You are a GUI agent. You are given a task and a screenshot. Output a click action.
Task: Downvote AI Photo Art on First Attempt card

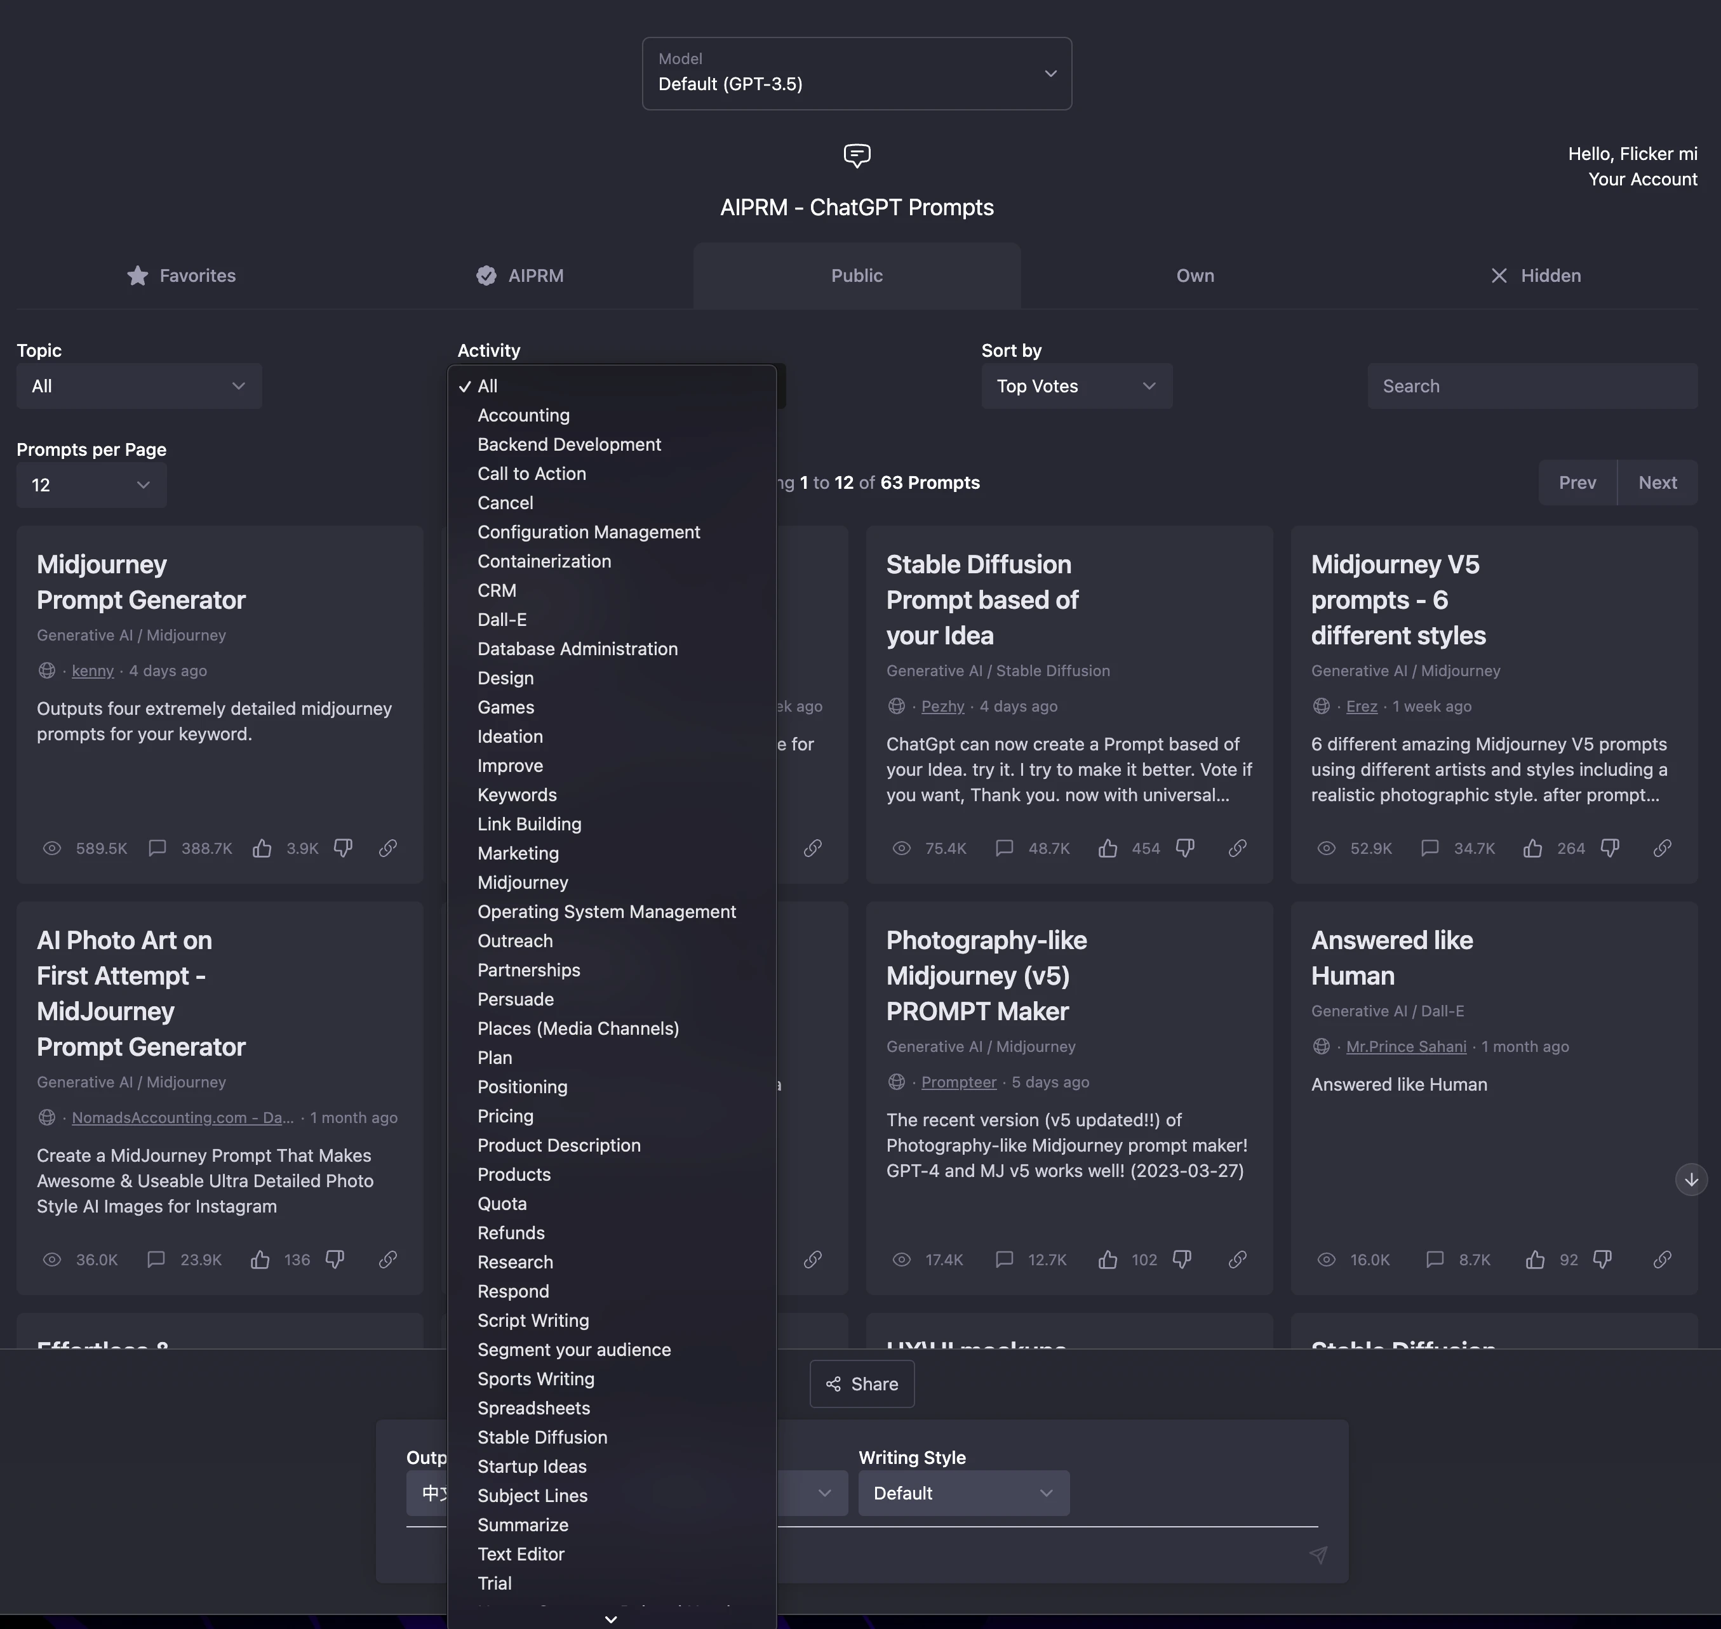(x=335, y=1260)
